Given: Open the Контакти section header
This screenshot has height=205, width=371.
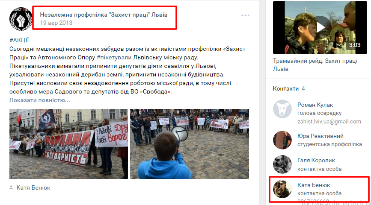Looking at the screenshot, I should [286, 88].
